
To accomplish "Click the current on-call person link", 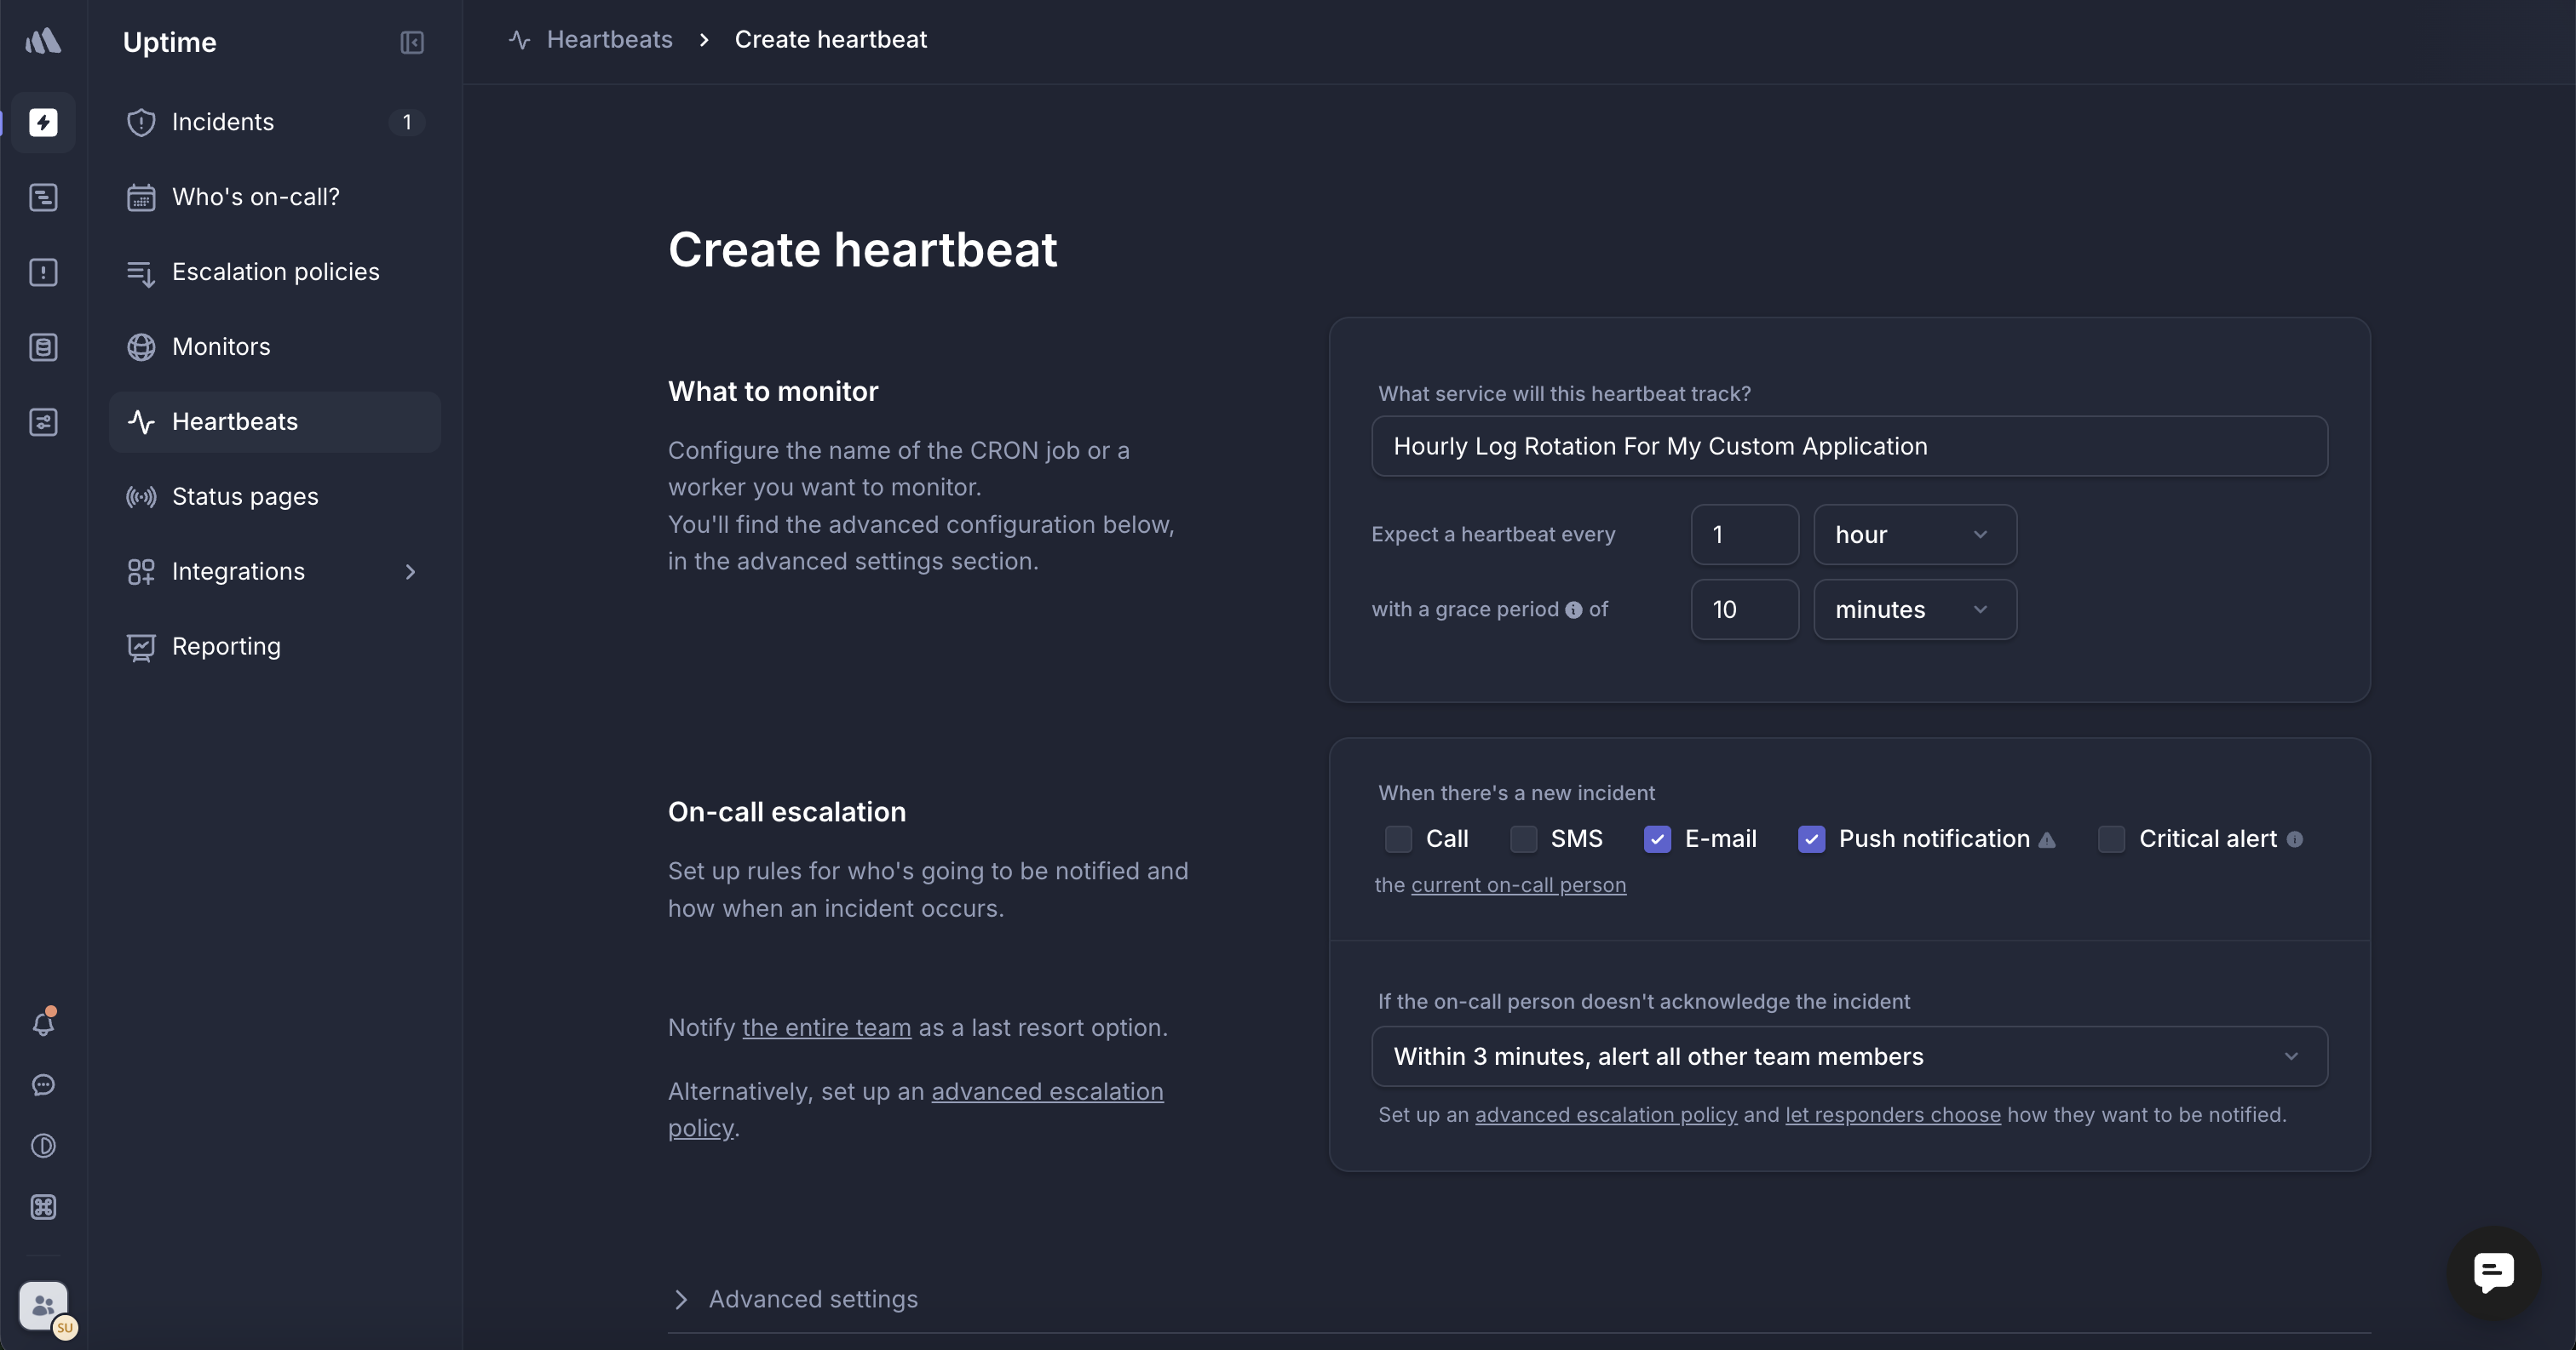I will tap(1518, 885).
